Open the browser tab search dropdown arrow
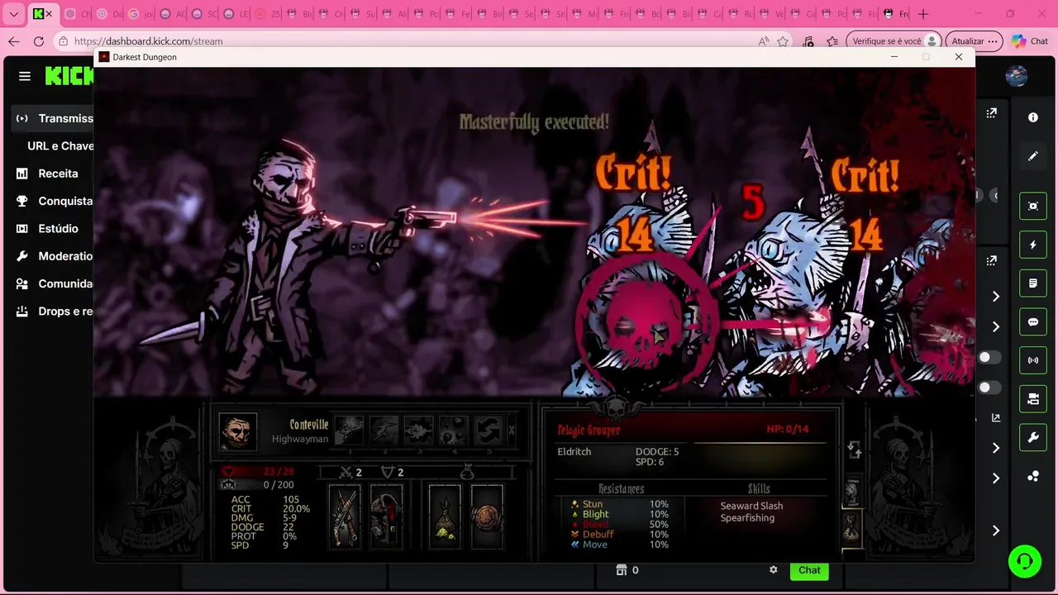 (14, 14)
